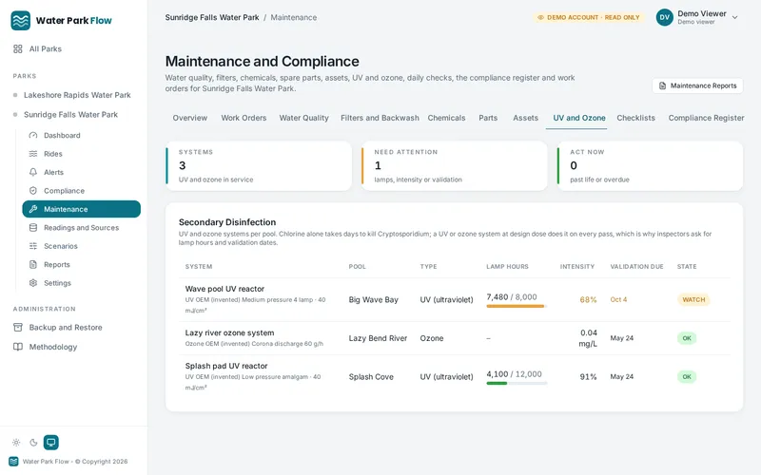Select the UV and Ozone tab

[x=579, y=118]
